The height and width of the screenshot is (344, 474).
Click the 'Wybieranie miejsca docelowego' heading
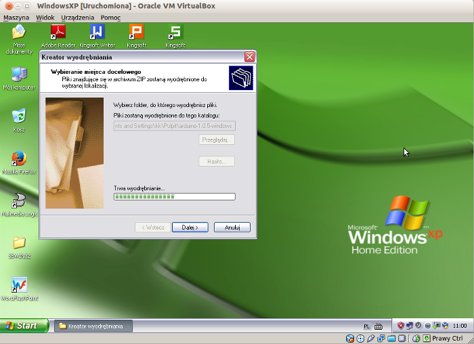pyautogui.click(x=96, y=72)
